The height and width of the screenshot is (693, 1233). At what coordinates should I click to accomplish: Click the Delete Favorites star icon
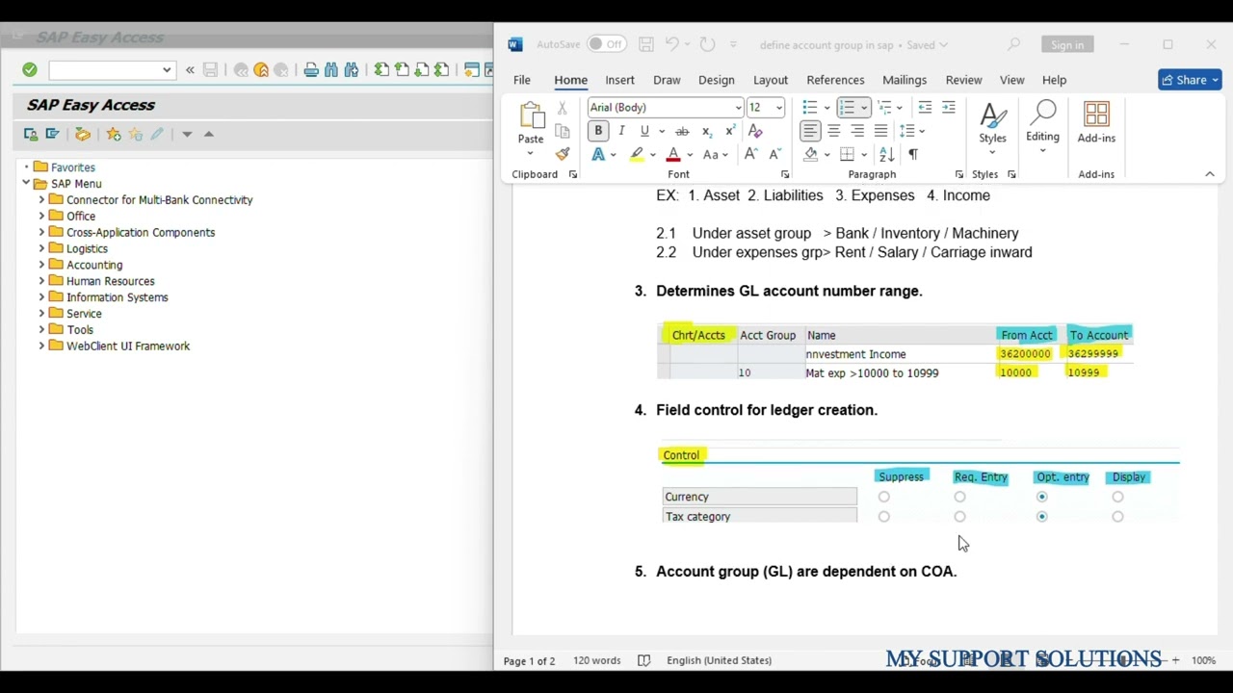(135, 134)
